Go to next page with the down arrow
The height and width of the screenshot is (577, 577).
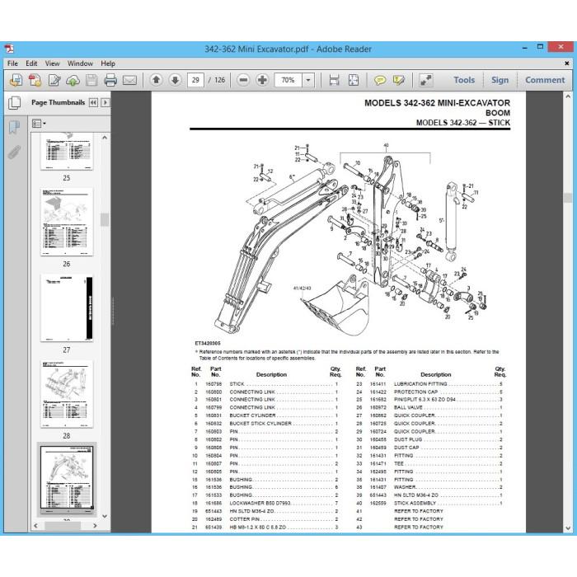(x=175, y=80)
